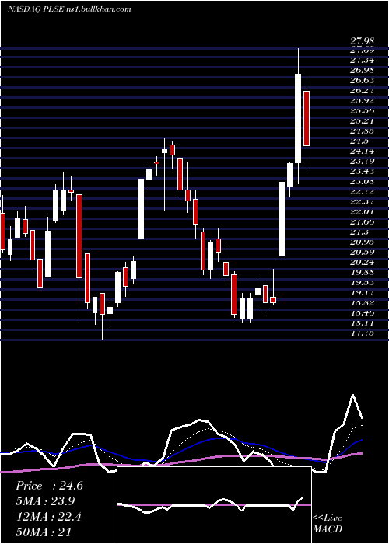Click the 5MA : 23.9 readout
The width and height of the screenshot is (389, 544).
tap(45, 501)
